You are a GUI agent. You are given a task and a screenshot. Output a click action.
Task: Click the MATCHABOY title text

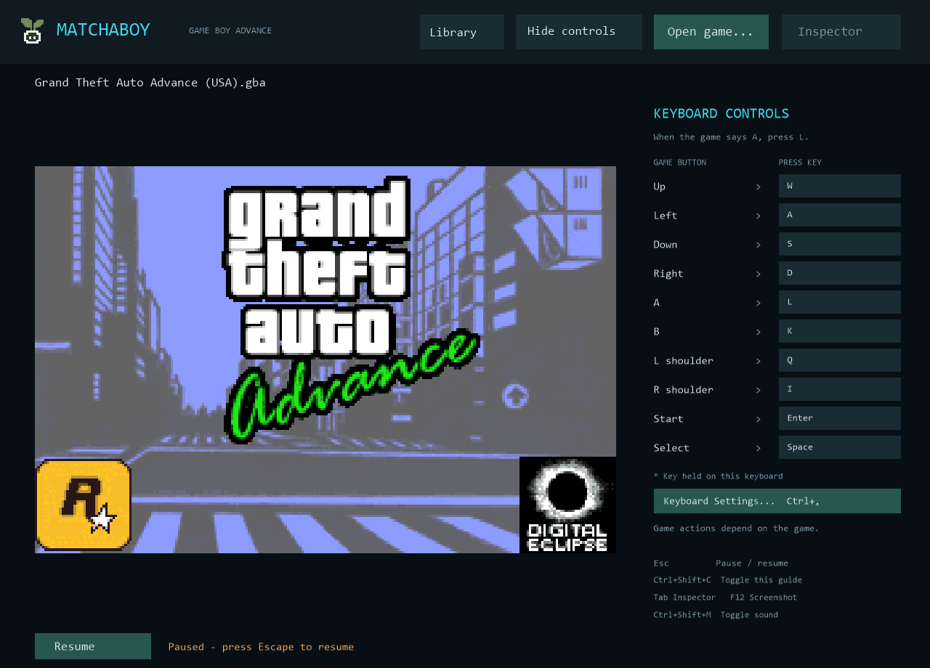click(x=103, y=30)
